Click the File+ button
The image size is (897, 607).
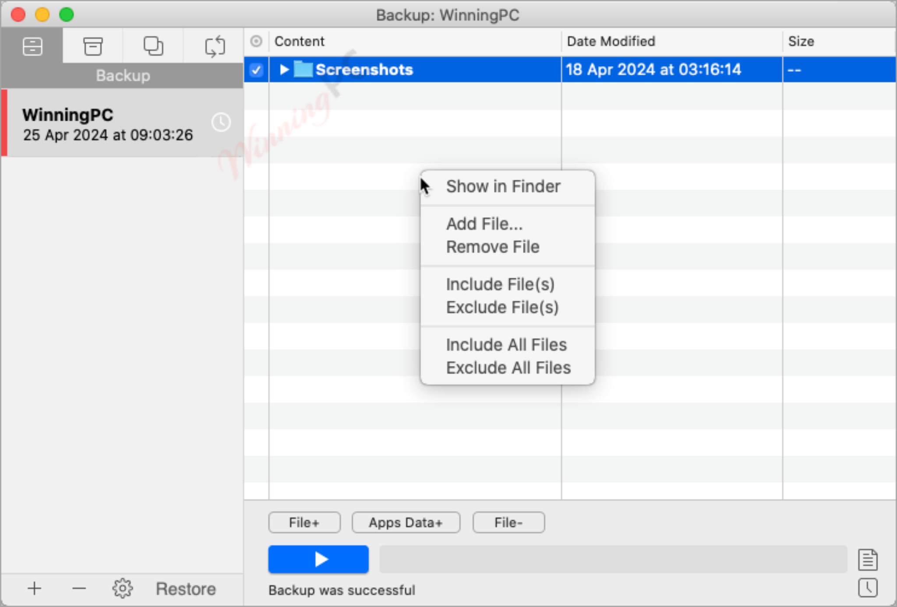click(304, 522)
